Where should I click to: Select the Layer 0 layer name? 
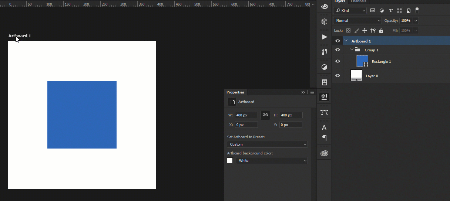point(372,76)
